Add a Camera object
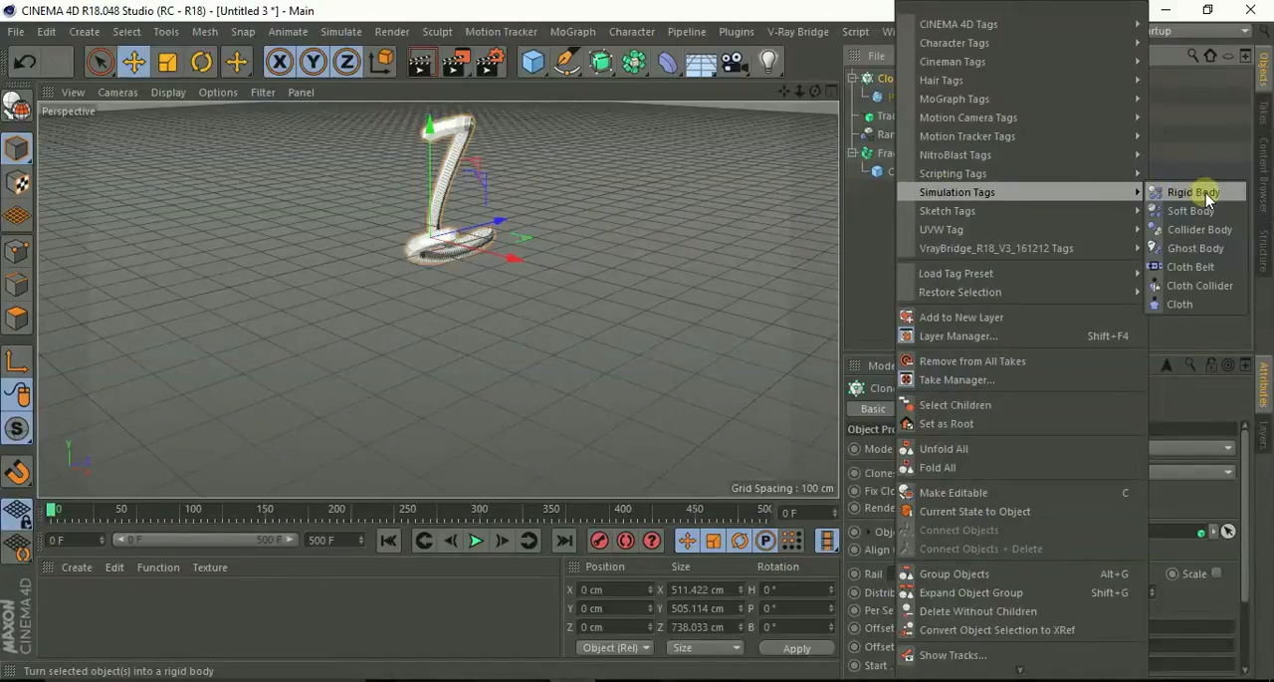The image size is (1274, 682). pyautogui.click(x=735, y=63)
